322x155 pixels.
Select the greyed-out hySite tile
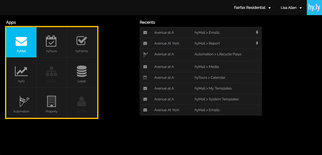52,72
